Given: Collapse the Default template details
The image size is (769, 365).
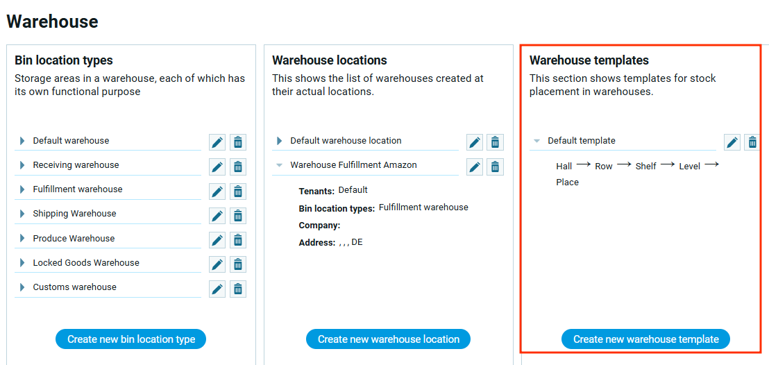Looking at the screenshot, I should tap(536, 141).
